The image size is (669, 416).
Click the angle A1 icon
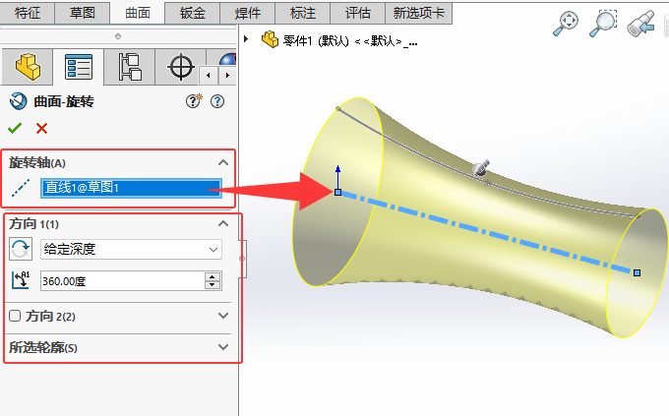click(x=21, y=280)
